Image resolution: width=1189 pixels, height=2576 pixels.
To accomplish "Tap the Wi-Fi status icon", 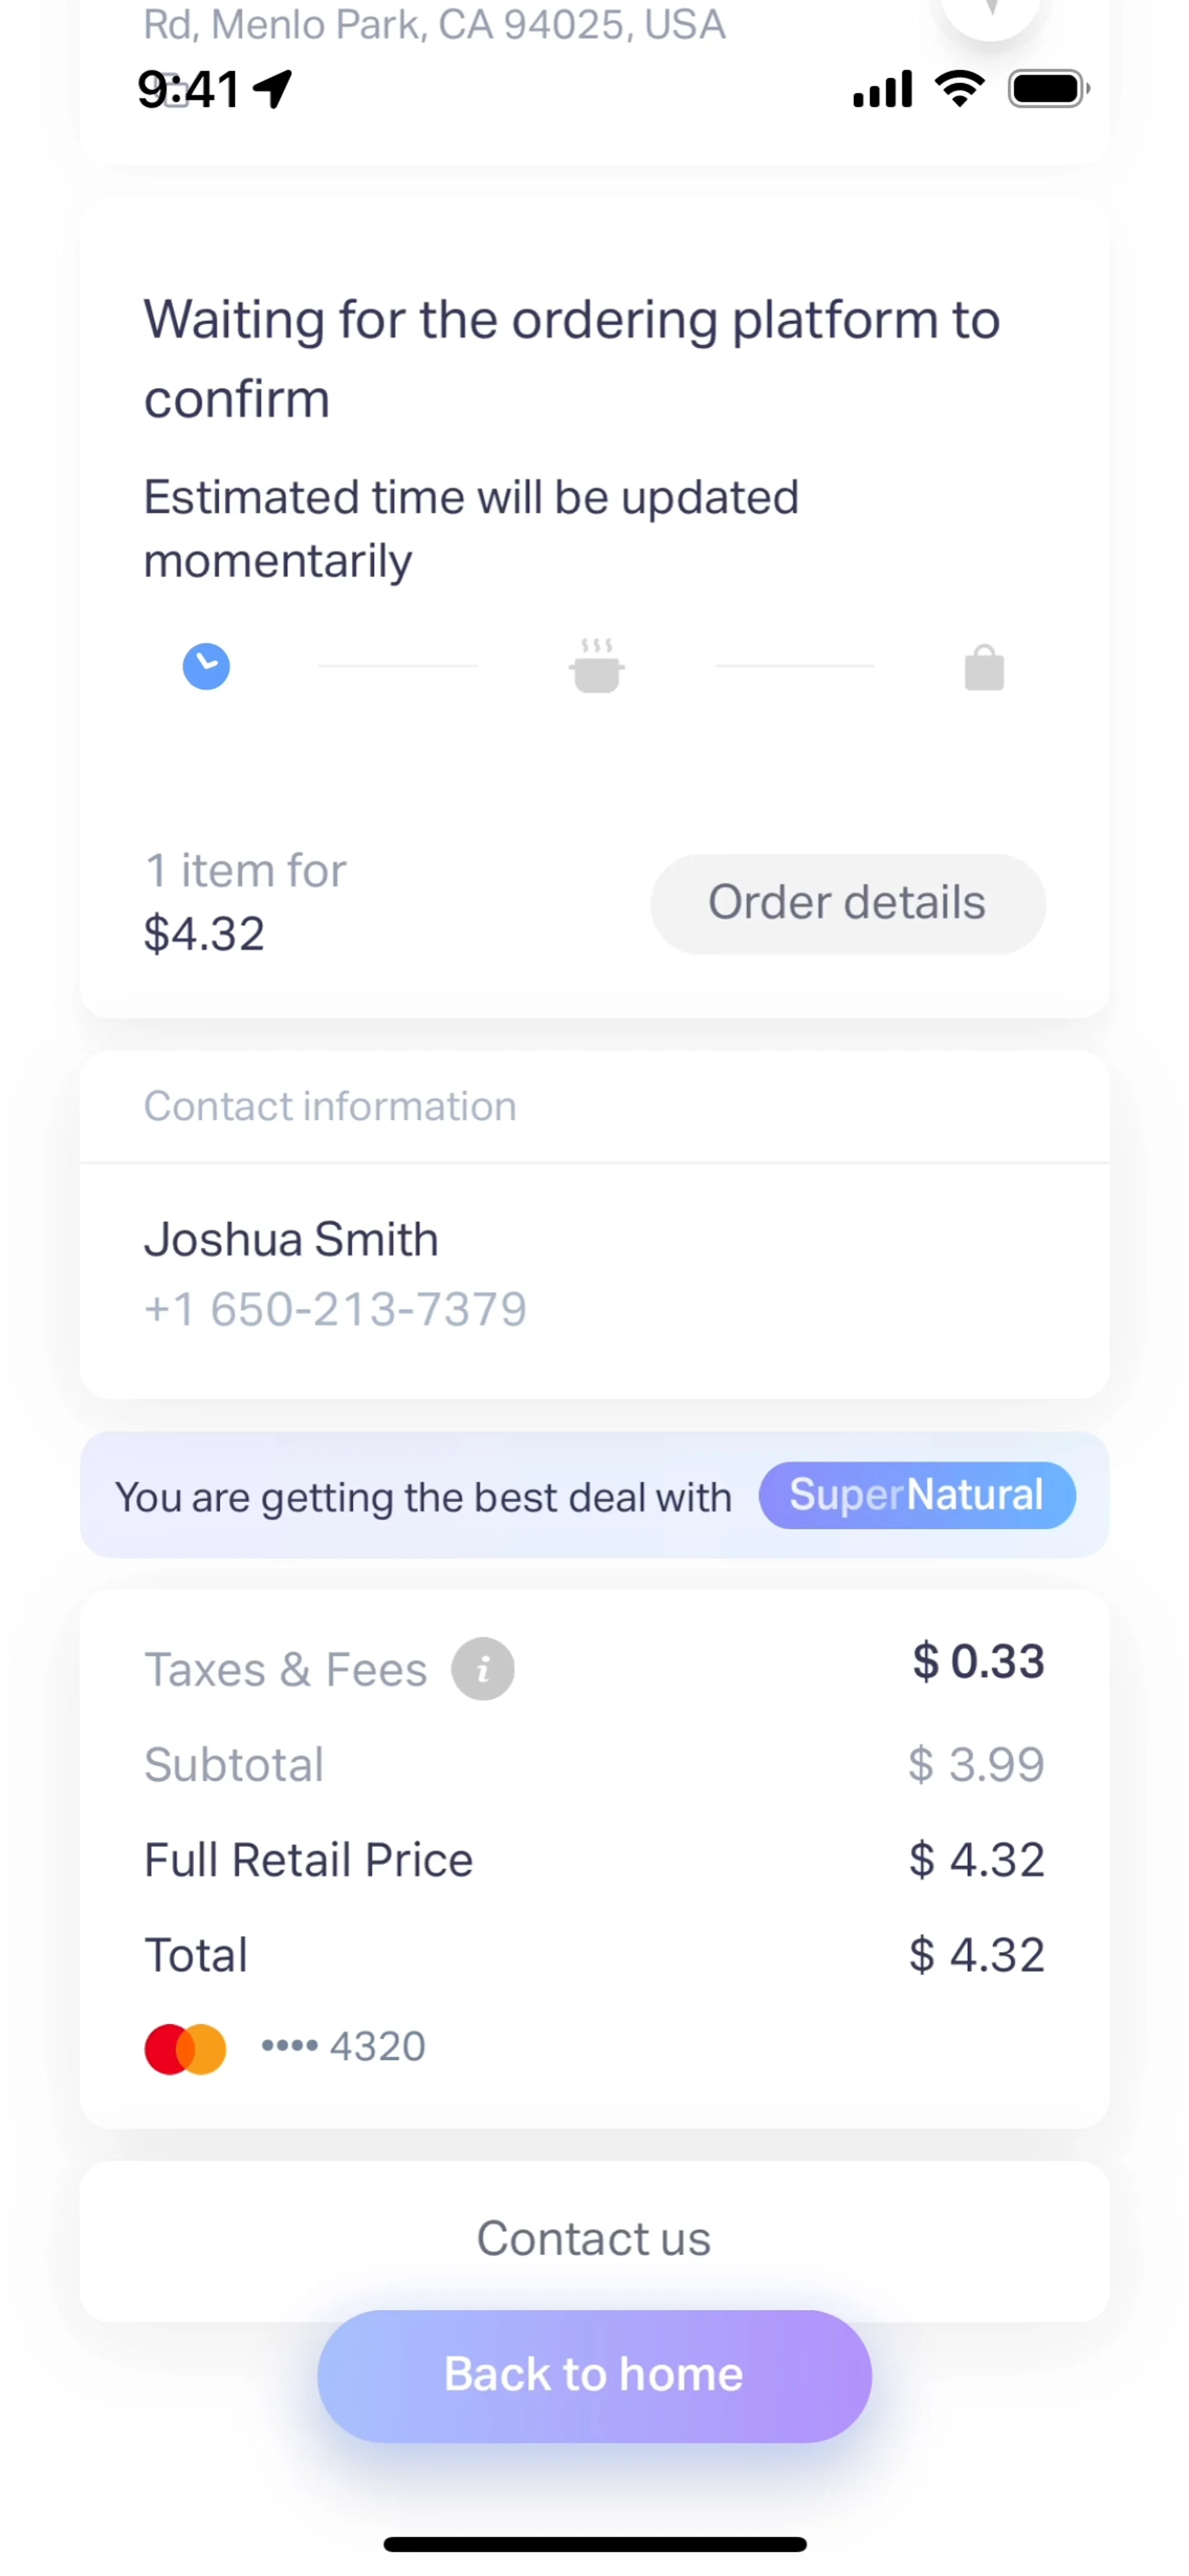I will coord(959,89).
